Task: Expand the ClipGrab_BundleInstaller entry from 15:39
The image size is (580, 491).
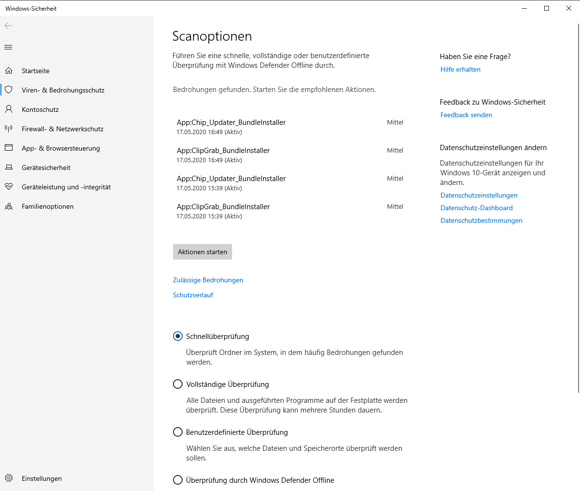Action: (290, 211)
